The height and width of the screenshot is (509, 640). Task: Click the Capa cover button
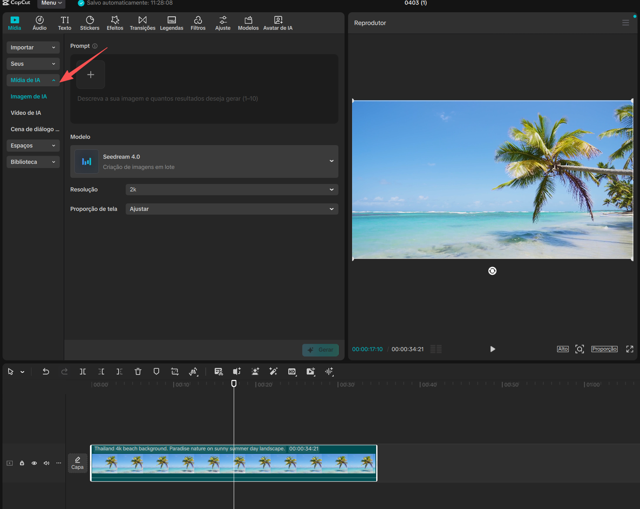tap(77, 463)
